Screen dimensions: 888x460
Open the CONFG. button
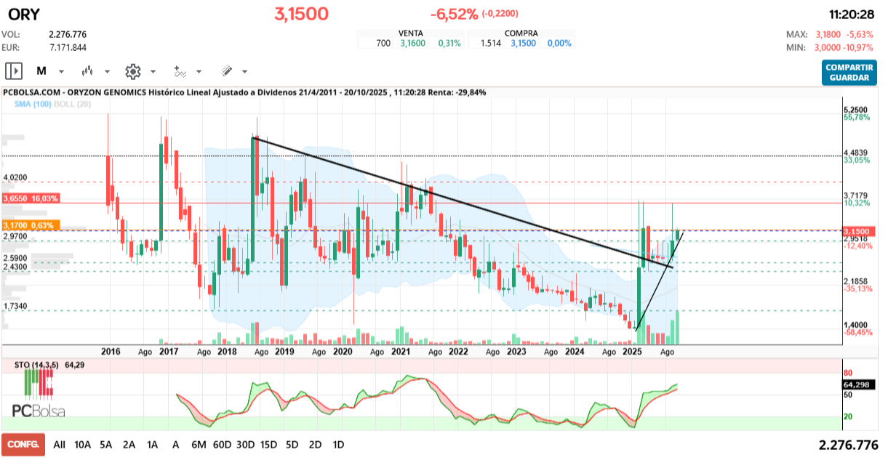23,444
